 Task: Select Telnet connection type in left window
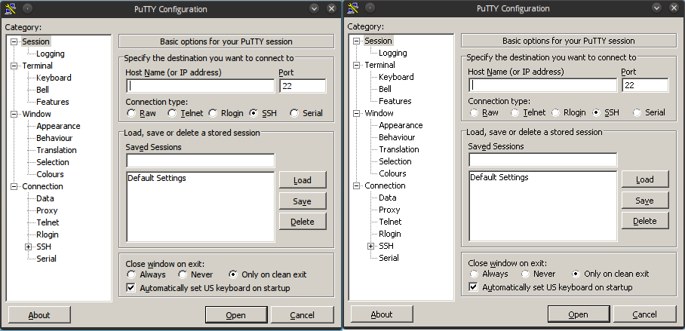[172, 114]
